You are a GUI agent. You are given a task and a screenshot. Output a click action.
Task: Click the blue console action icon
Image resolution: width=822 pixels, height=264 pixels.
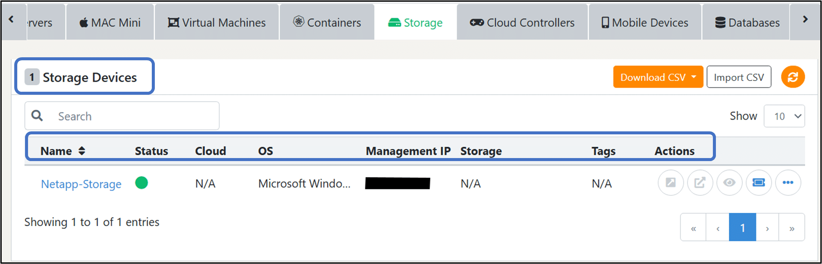(x=759, y=183)
